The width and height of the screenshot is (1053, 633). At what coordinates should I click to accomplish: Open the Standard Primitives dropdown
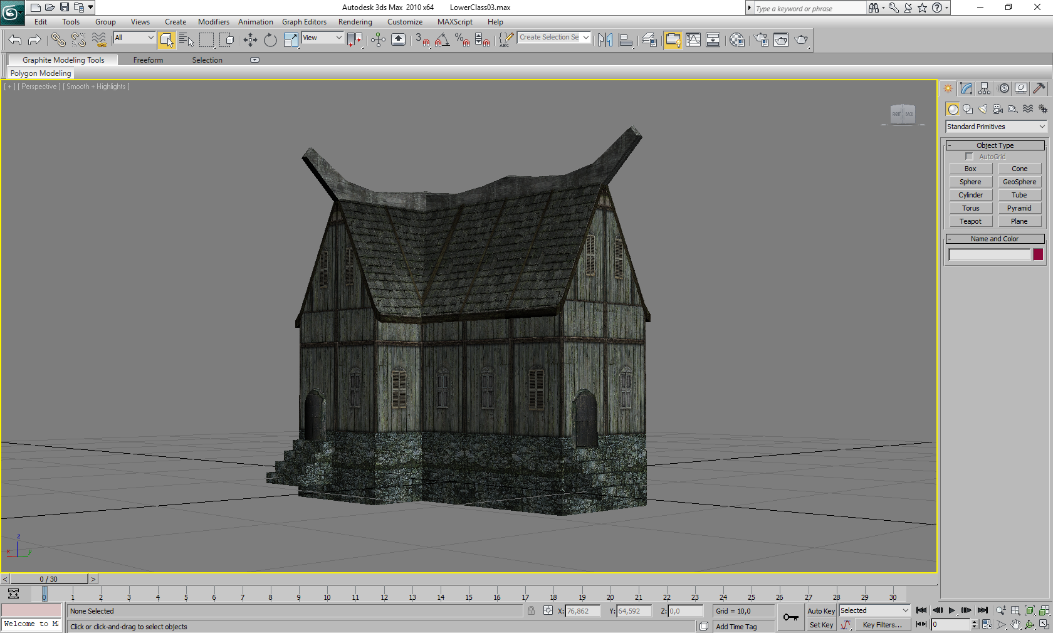pos(996,127)
